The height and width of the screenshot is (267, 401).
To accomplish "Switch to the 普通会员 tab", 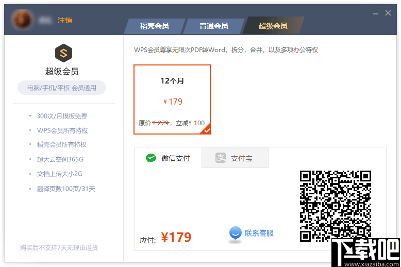I will pyautogui.click(x=214, y=26).
